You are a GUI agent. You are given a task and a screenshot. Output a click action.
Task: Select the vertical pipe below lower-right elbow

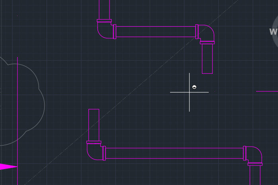[255, 175]
